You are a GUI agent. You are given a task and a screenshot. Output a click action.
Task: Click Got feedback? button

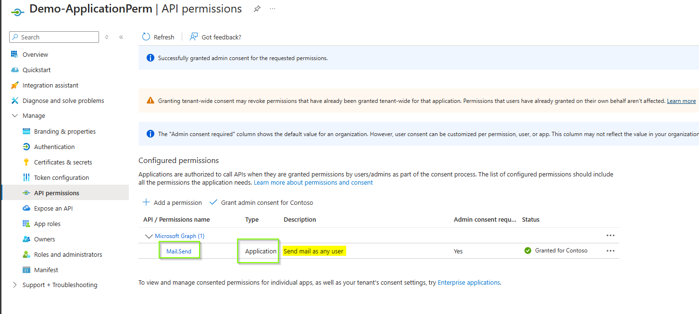(x=215, y=37)
